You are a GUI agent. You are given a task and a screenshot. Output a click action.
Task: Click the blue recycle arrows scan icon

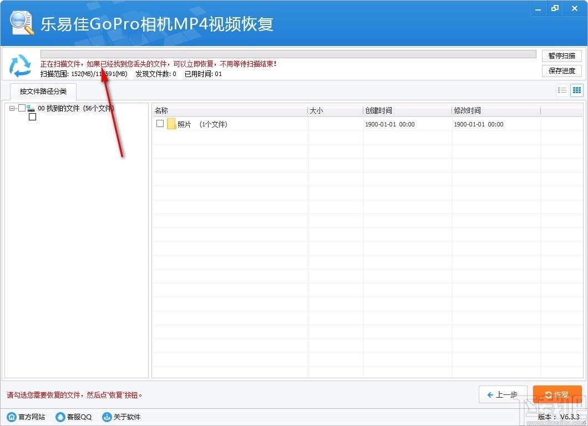[20, 65]
